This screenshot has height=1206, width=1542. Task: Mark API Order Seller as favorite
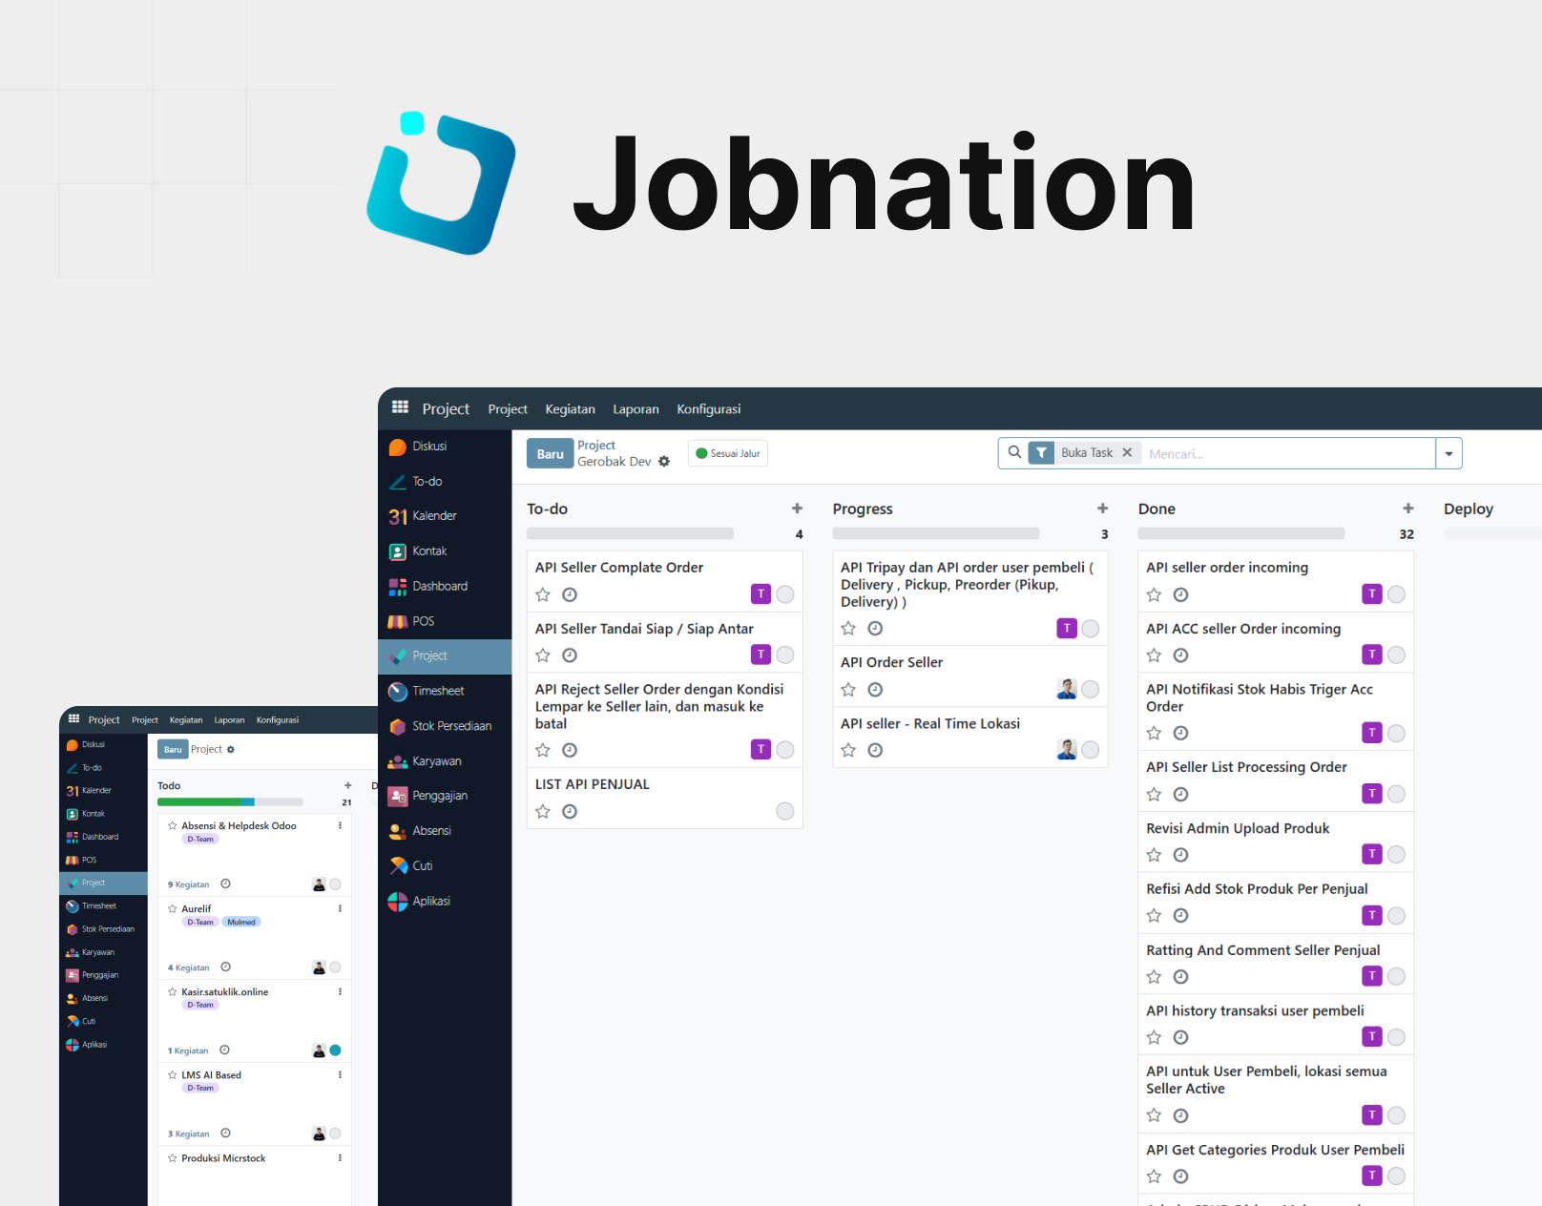pos(847,689)
